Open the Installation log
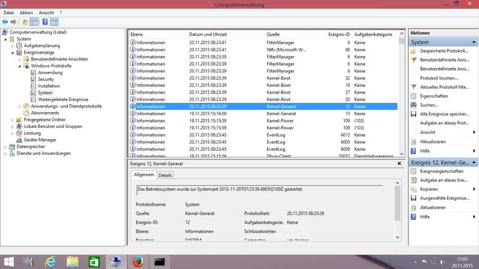The width and height of the screenshot is (479, 269). point(49,86)
